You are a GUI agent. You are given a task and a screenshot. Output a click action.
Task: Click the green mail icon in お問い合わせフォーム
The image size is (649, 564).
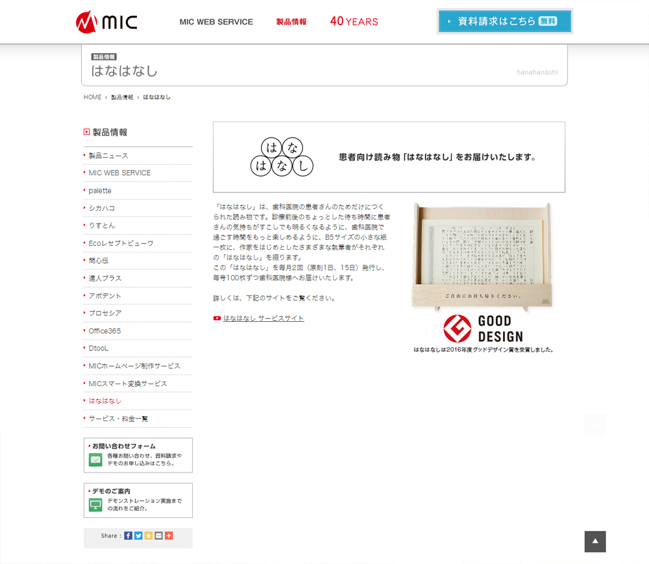[x=95, y=460]
